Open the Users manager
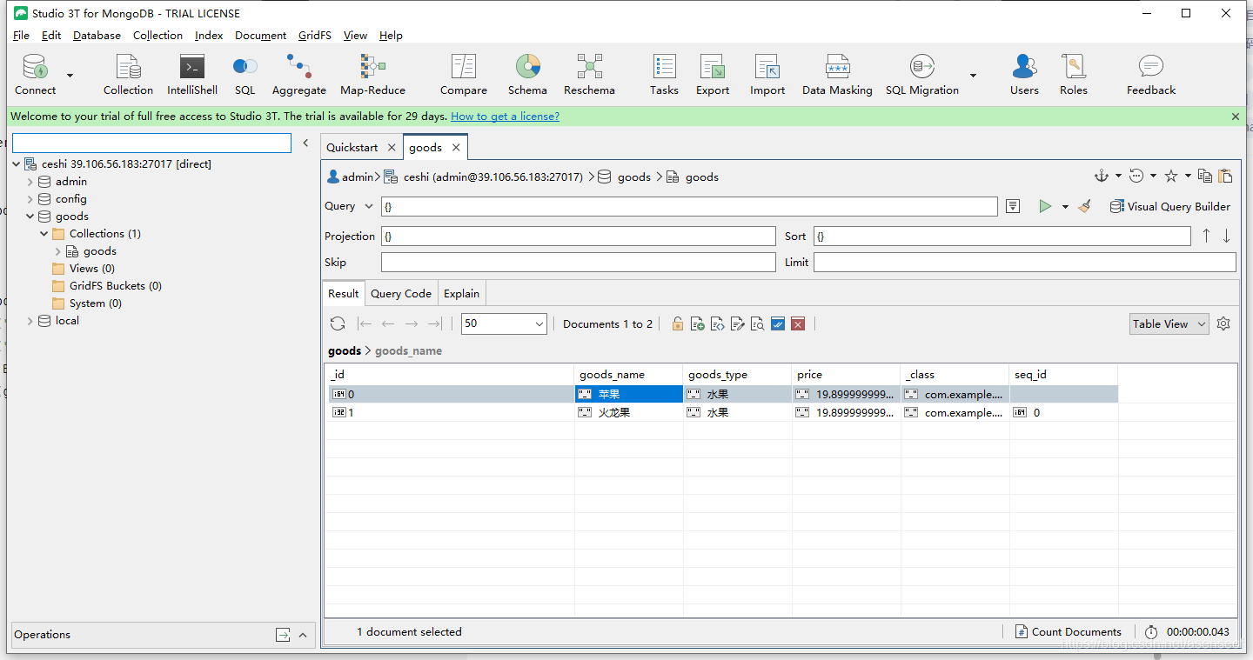This screenshot has width=1253, height=660. coord(1024,75)
